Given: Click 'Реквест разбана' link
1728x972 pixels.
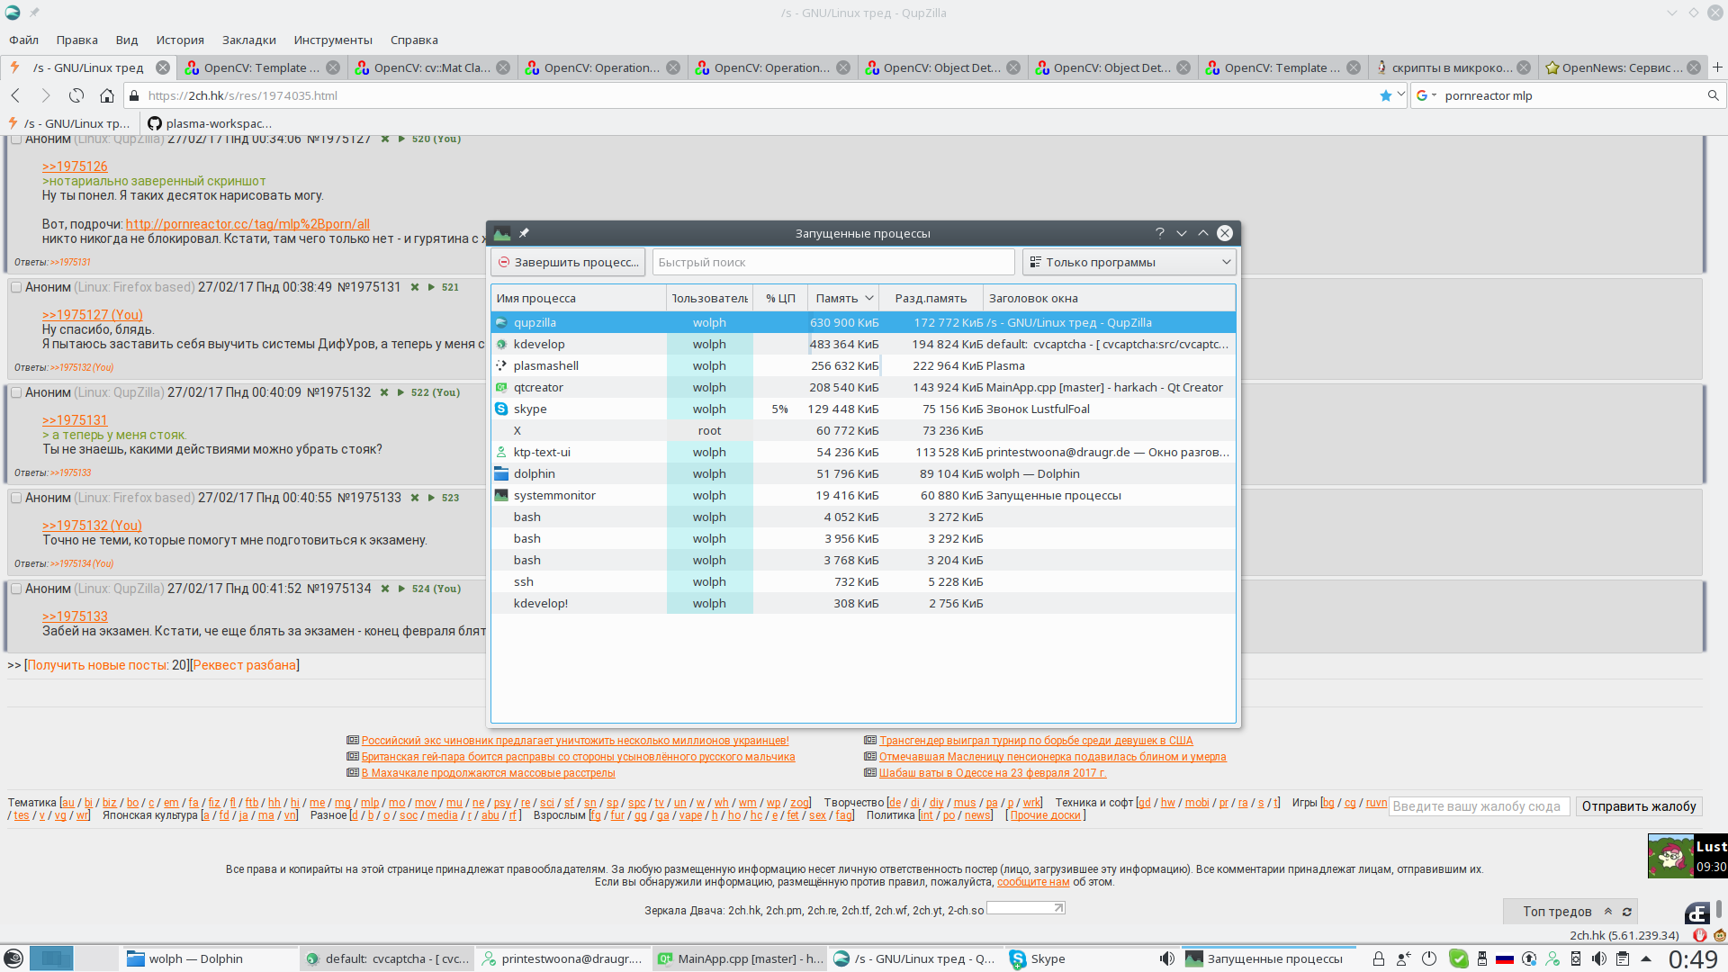Looking at the screenshot, I should pos(245,665).
